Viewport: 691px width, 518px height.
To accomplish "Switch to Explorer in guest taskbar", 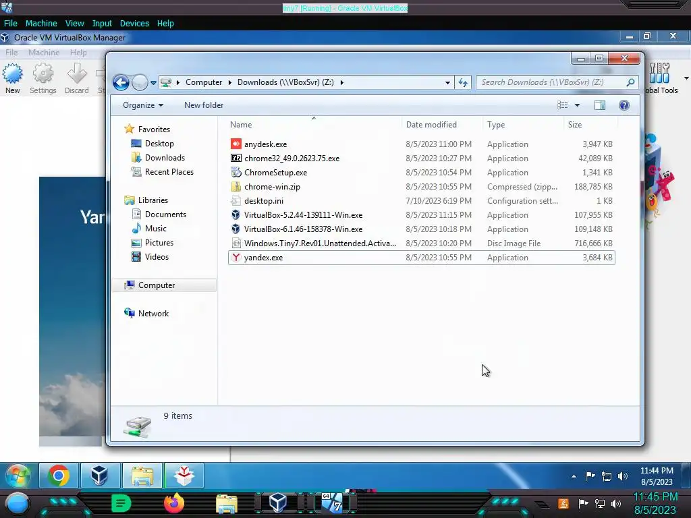I will pos(142,476).
